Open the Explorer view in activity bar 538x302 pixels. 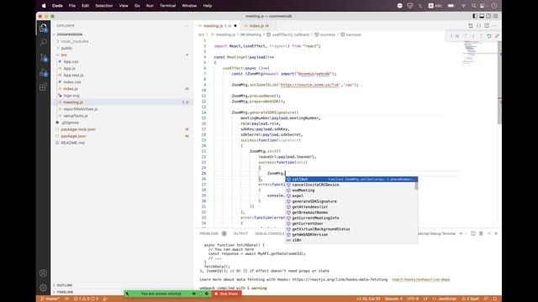(x=43, y=28)
